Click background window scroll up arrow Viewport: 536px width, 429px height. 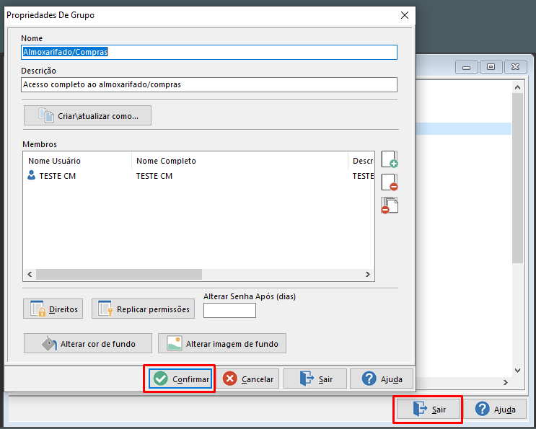pos(517,87)
